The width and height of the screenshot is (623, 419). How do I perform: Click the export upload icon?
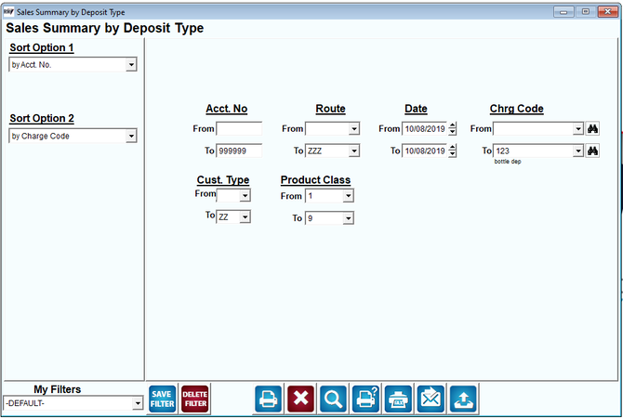tap(463, 399)
